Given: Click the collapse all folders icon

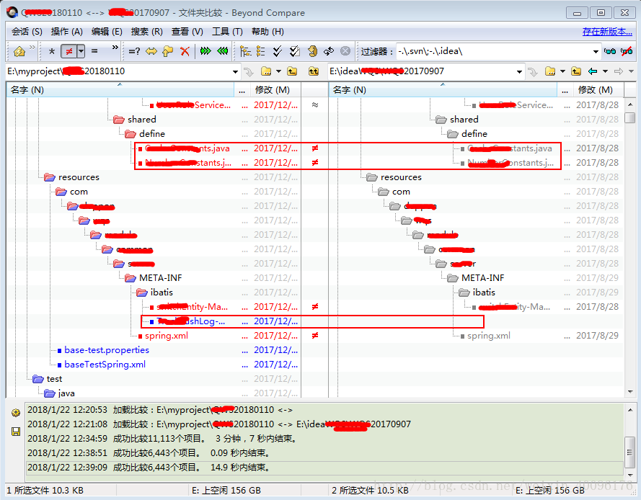Looking at the screenshot, I should tap(261, 51).
